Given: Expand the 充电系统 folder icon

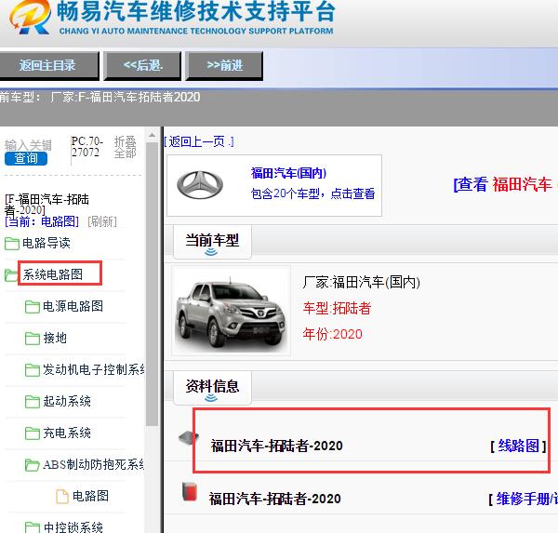Looking at the screenshot, I should pos(33,433).
